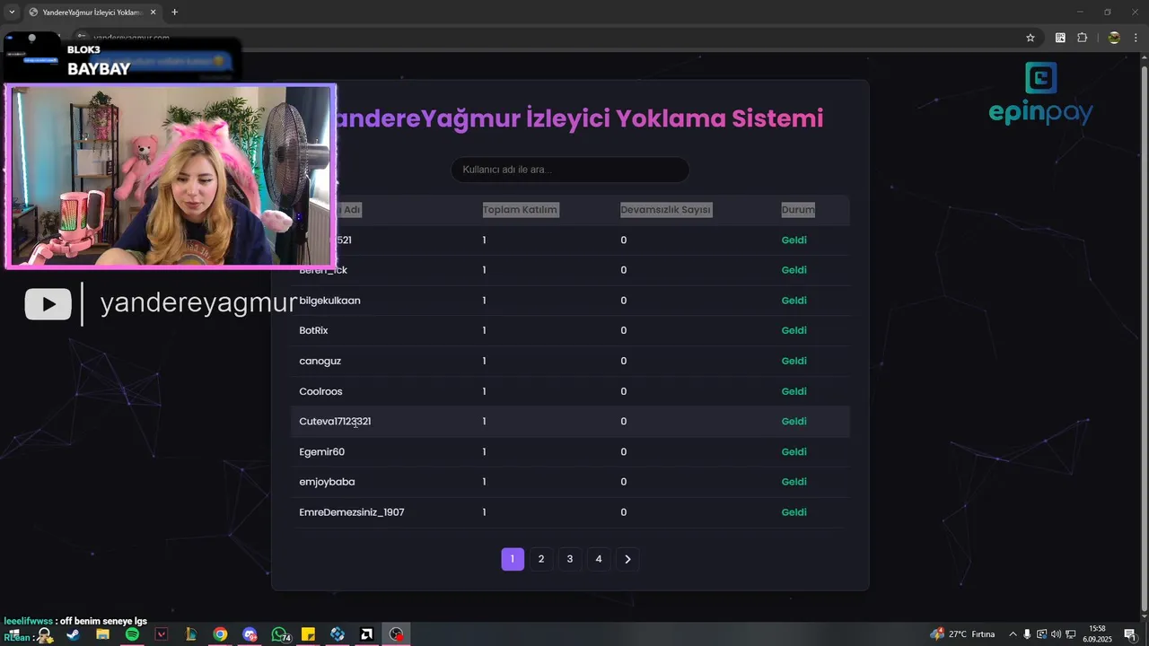Screen dimensions: 1149x646
Task: Click the Geldi status in Egemir60 row
Action: tap(794, 451)
